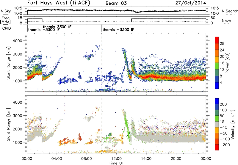Click the "60" tick on Nave axis
Screen dimensions: 238x165
pos(213,18)
